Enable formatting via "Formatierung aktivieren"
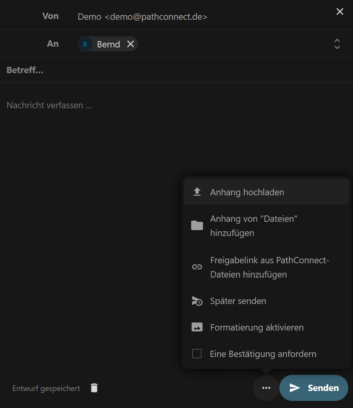 click(257, 327)
